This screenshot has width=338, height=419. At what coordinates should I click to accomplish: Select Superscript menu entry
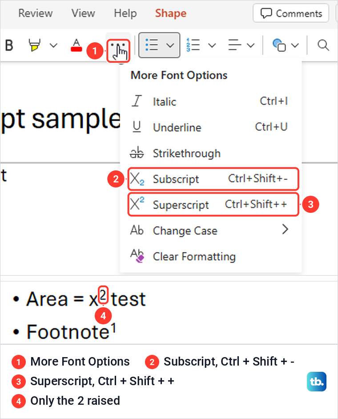tap(213, 205)
